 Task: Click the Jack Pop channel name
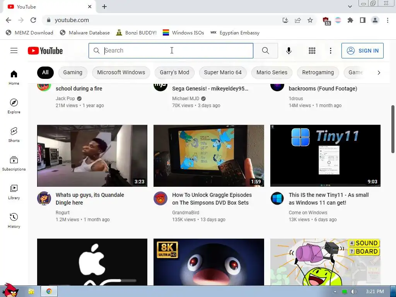point(65,99)
